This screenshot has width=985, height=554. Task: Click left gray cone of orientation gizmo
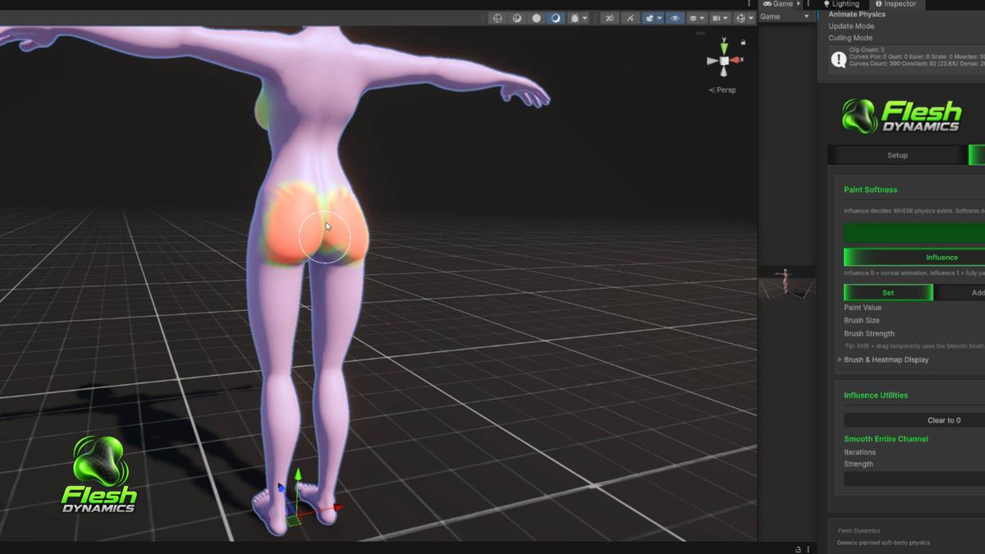(712, 61)
